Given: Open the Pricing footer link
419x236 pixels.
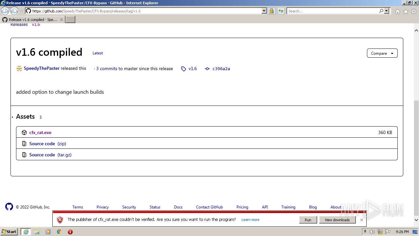Looking at the screenshot, I should point(242,207).
